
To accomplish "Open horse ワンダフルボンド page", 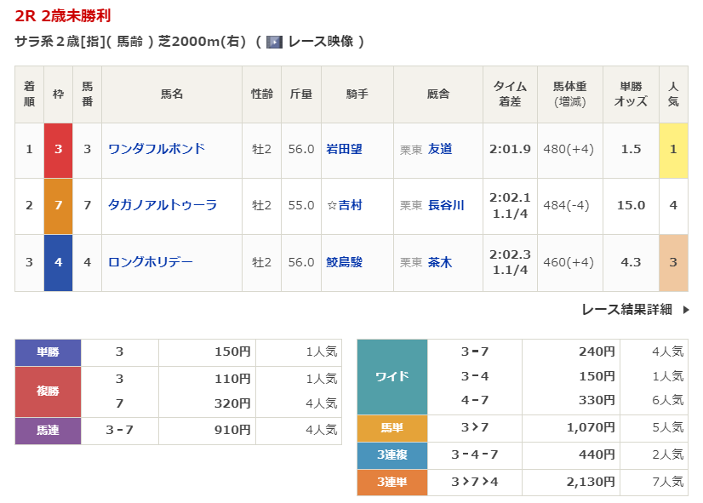I will coord(157,149).
